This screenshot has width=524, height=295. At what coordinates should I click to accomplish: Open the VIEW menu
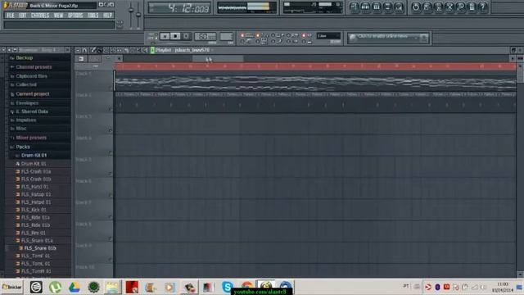(58, 16)
